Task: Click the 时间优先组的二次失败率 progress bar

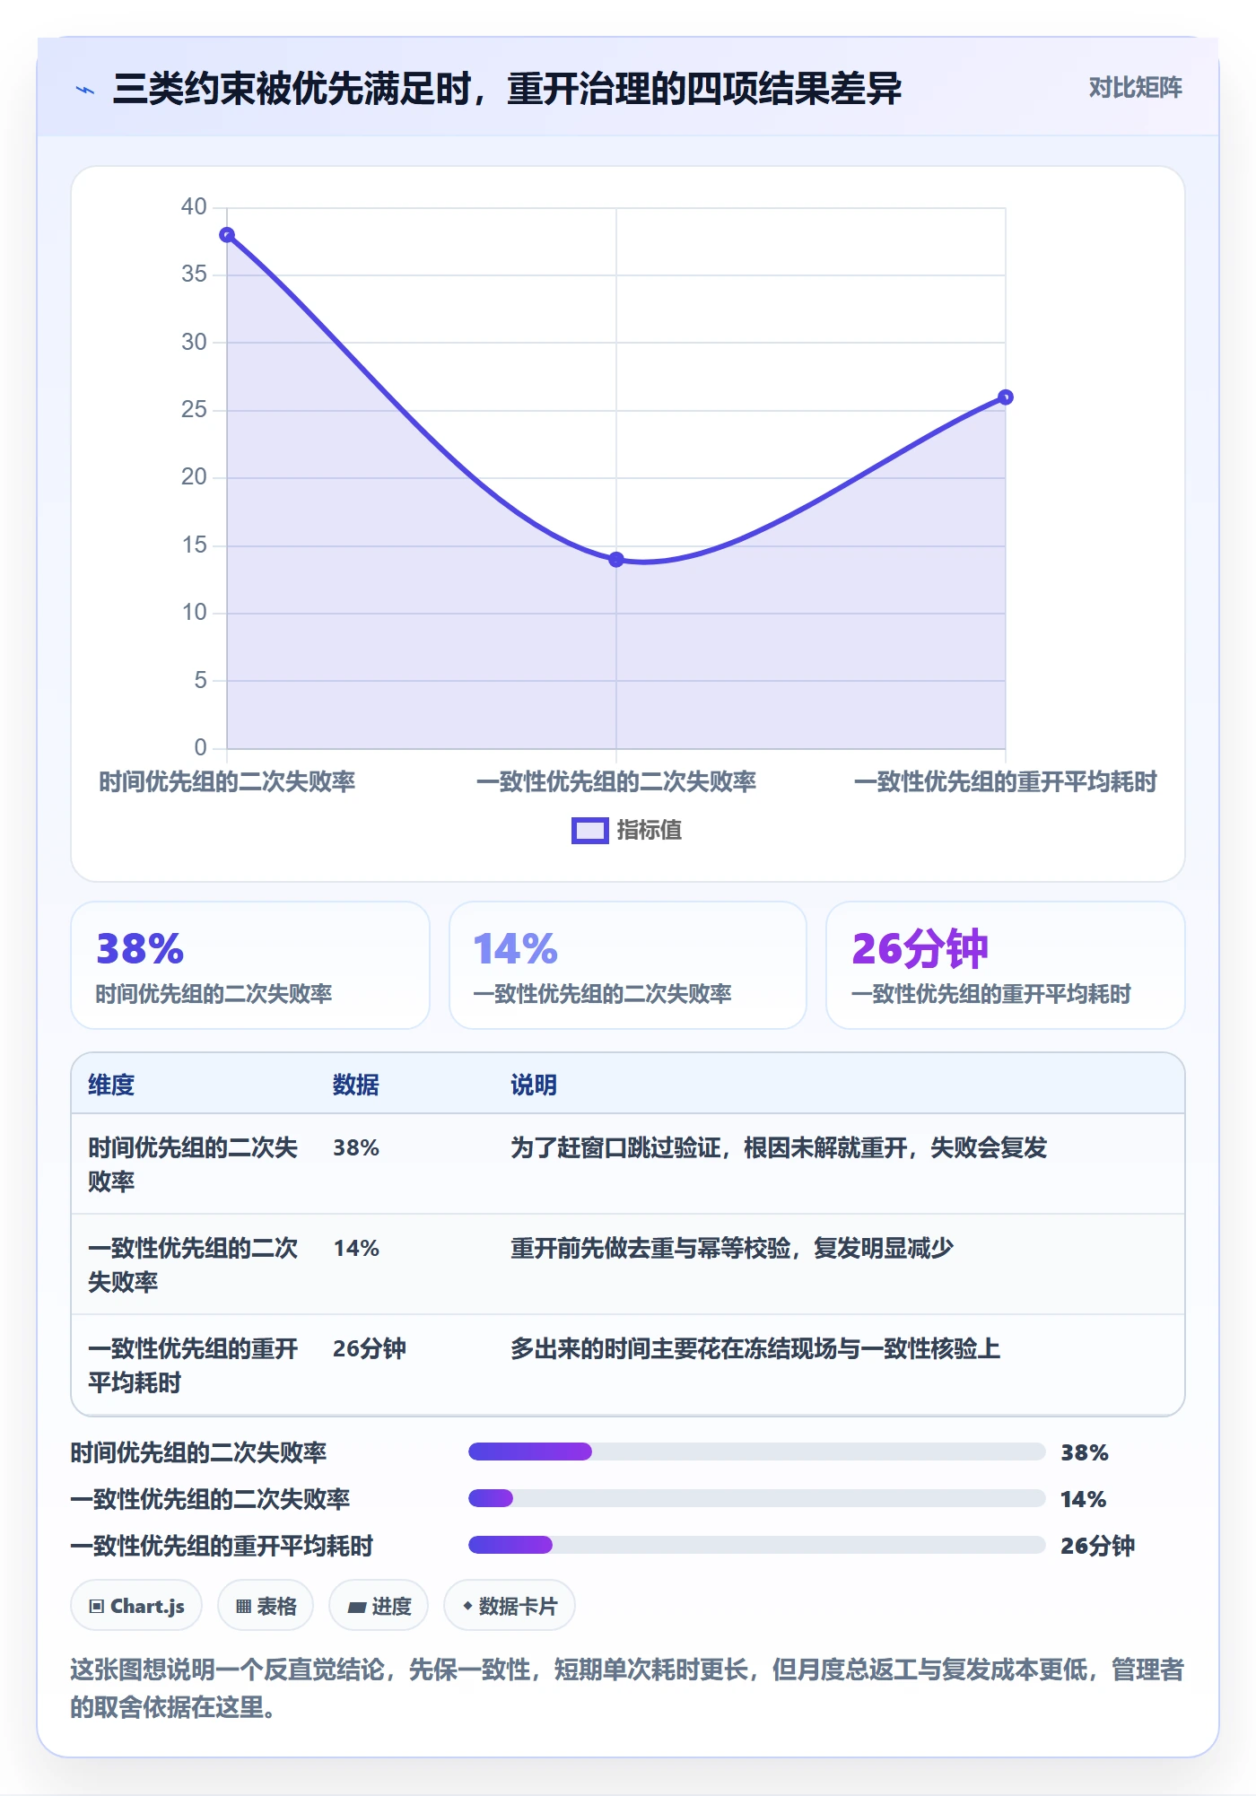Action: point(757,1452)
